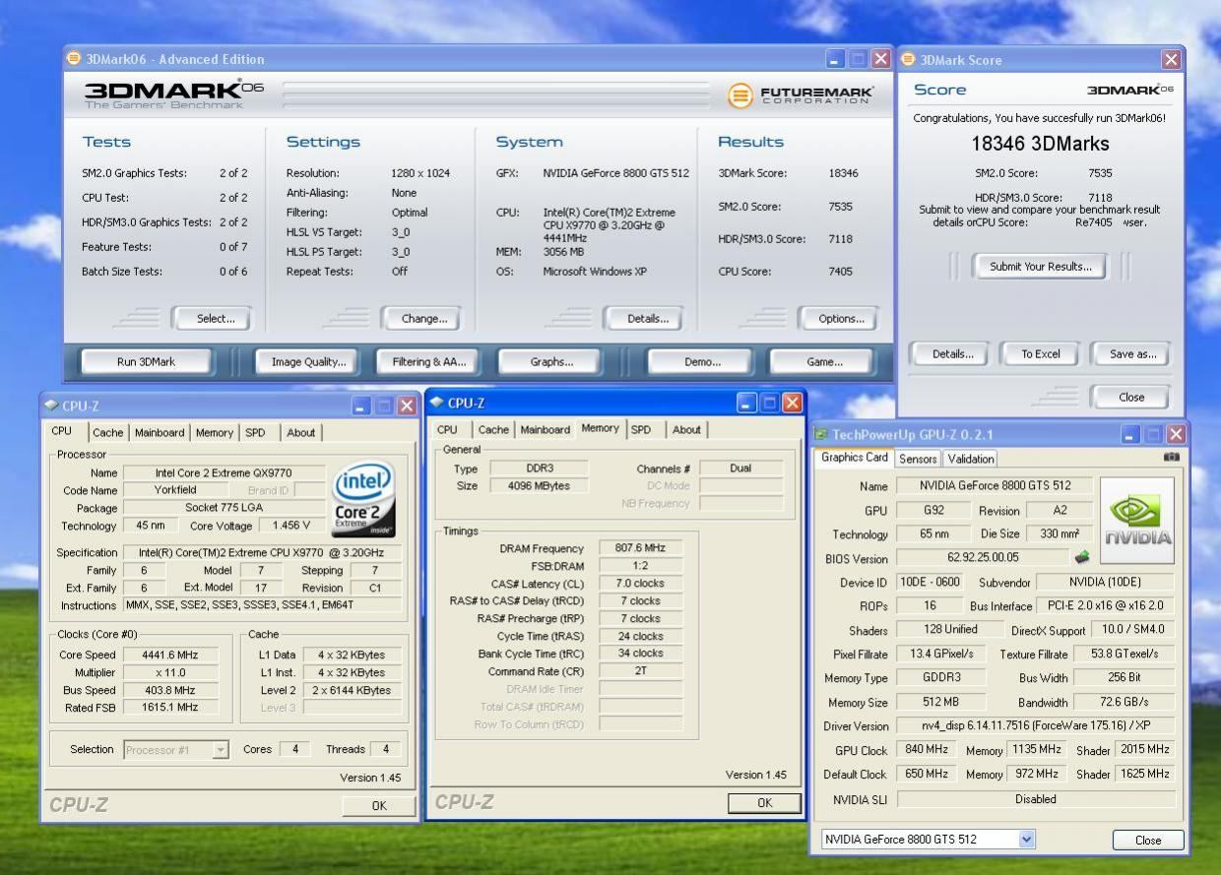
Task: Launch the Demo button in 3DMark06
Action: point(703,361)
